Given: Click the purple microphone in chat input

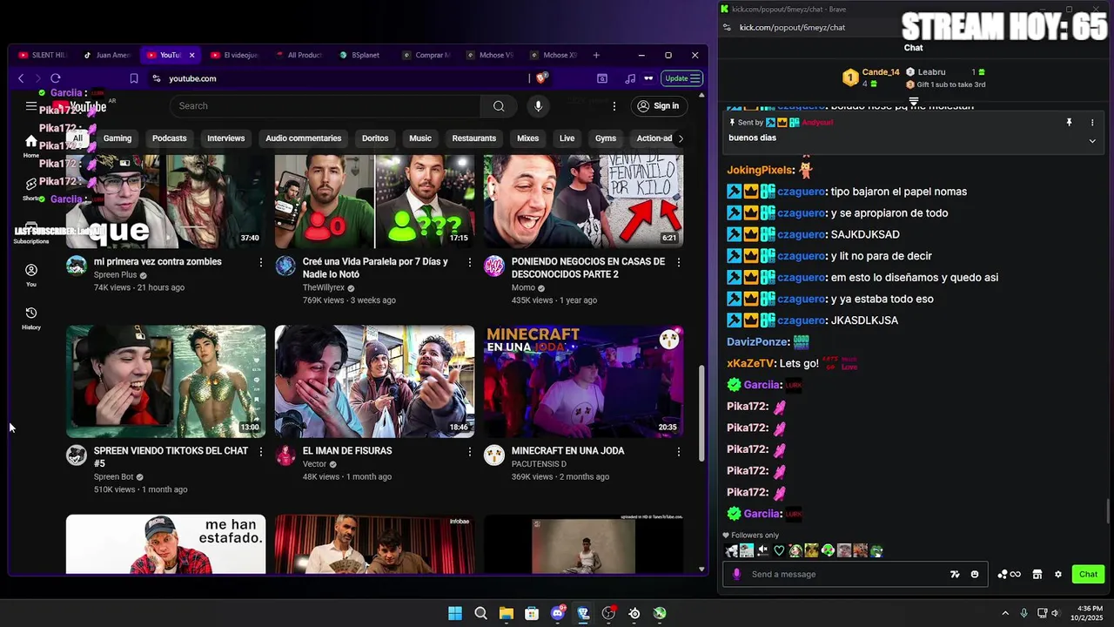Looking at the screenshot, I should [737, 575].
